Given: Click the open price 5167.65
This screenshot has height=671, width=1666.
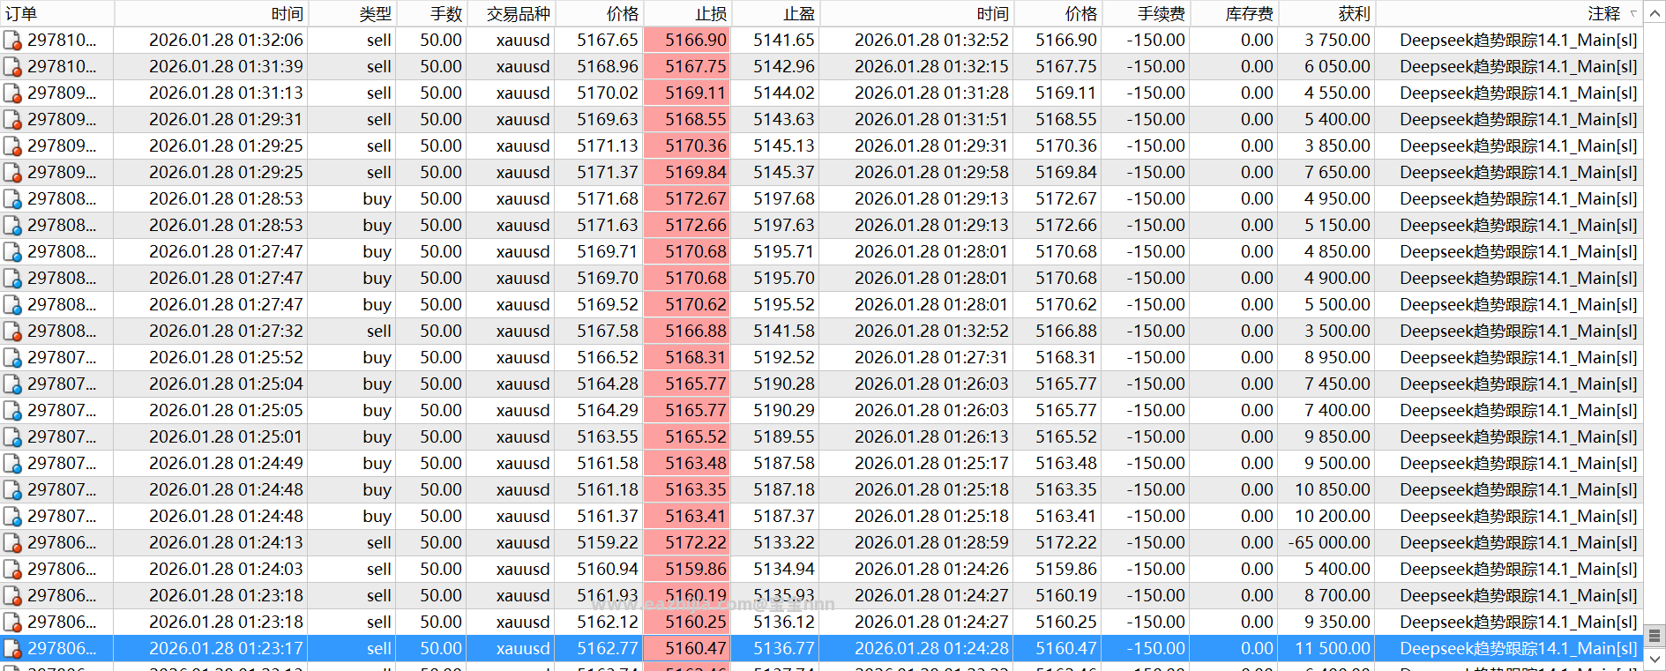Looking at the screenshot, I should pyautogui.click(x=608, y=41).
